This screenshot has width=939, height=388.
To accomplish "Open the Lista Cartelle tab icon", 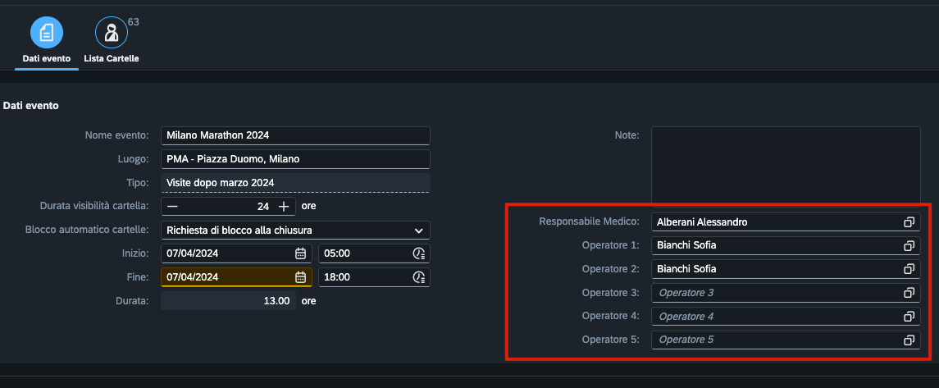I will (x=112, y=32).
